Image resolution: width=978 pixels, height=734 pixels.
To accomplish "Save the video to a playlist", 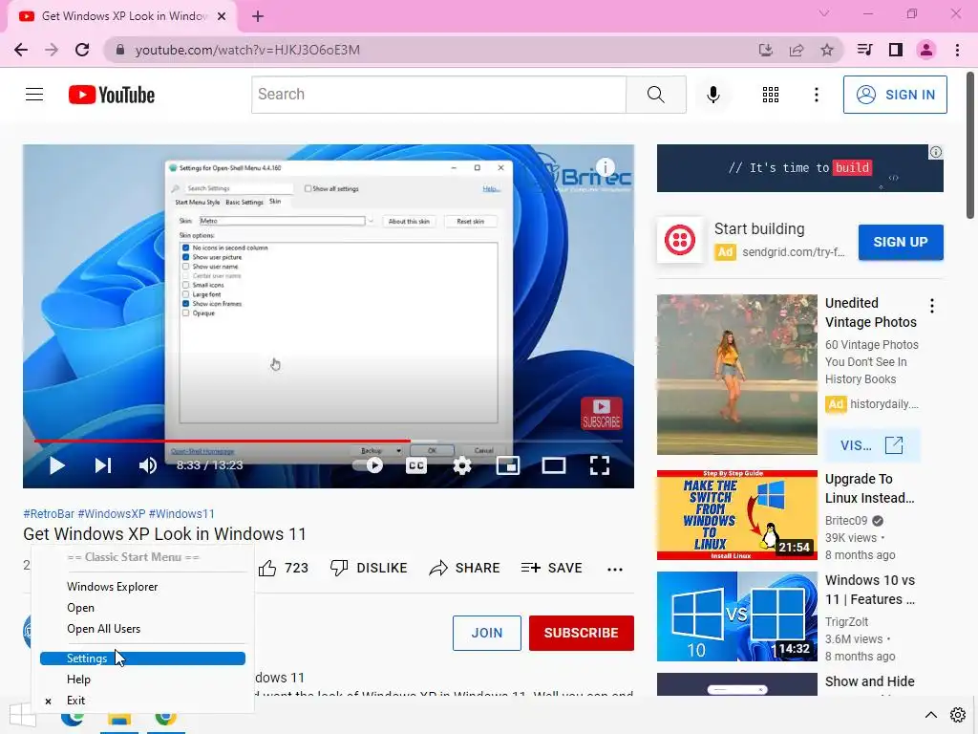I will tap(551, 568).
